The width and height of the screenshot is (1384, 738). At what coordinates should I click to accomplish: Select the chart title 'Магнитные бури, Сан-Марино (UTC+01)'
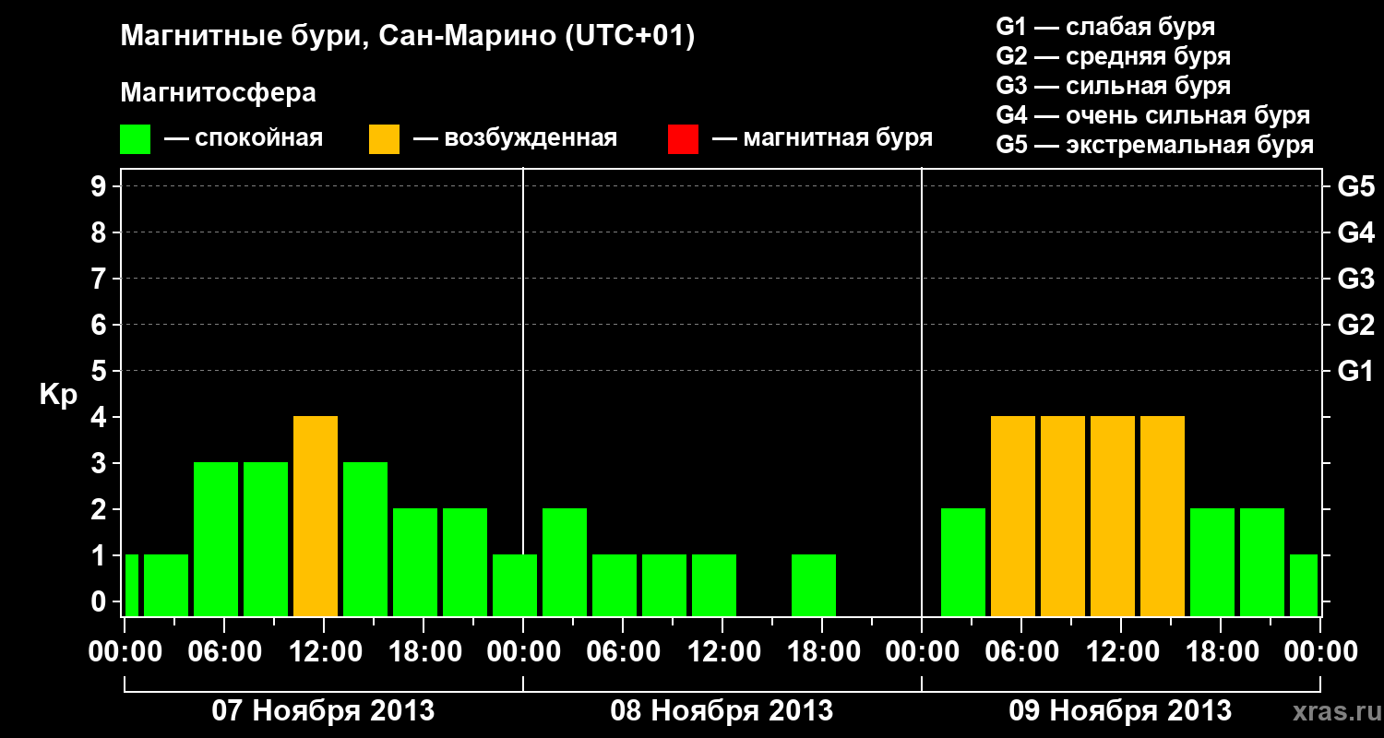407,37
